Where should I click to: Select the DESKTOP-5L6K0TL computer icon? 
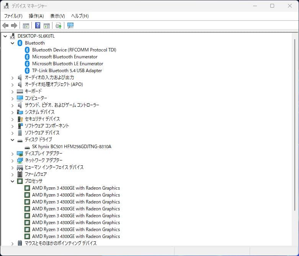[x=13, y=36]
